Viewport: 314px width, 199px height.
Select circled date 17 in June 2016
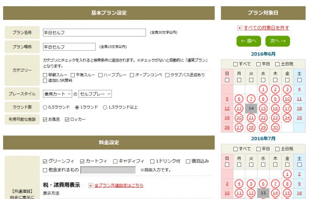287,108
